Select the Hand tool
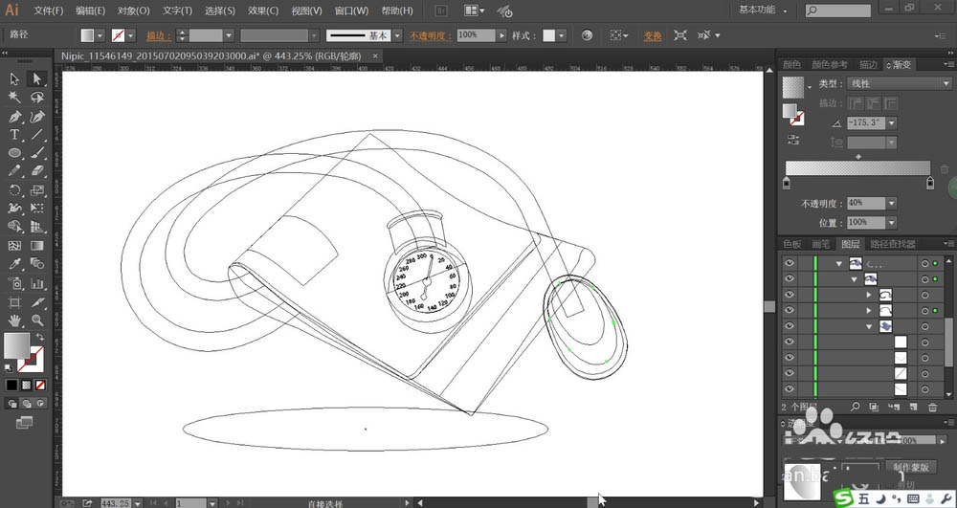The height and width of the screenshot is (508, 957). (x=15, y=320)
